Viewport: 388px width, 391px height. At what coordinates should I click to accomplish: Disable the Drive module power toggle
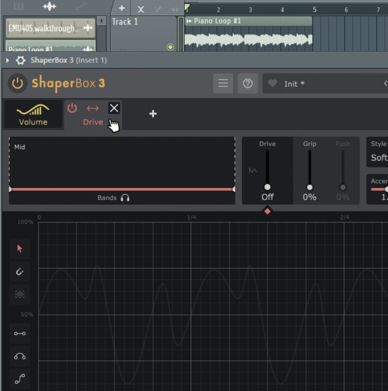pos(72,108)
